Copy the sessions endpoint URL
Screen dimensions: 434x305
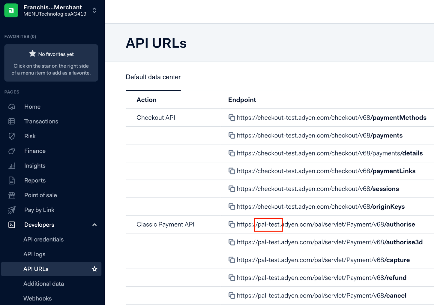click(232, 189)
